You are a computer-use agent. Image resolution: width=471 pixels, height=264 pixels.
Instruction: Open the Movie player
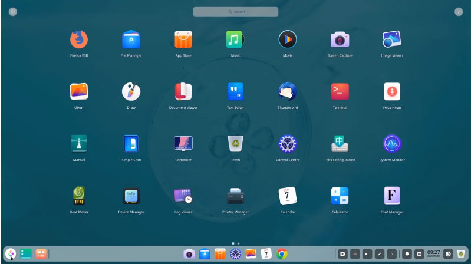coord(288,39)
